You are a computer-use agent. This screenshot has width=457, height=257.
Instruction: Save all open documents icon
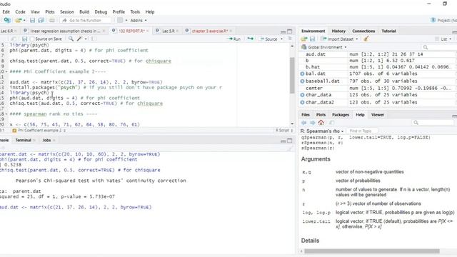coord(41,21)
